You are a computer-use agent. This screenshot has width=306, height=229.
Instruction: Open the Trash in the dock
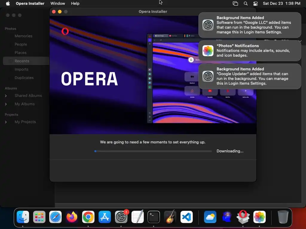coord(283,217)
